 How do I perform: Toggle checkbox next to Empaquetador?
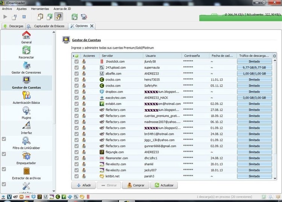click(4, 154)
